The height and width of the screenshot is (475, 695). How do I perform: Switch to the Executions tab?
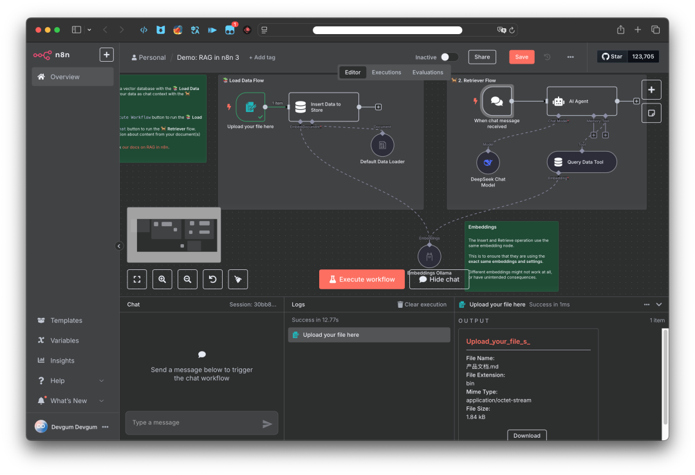387,72
